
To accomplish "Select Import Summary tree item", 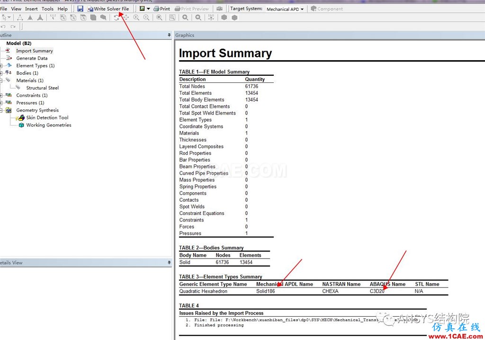I will click(x=34, y=51).
